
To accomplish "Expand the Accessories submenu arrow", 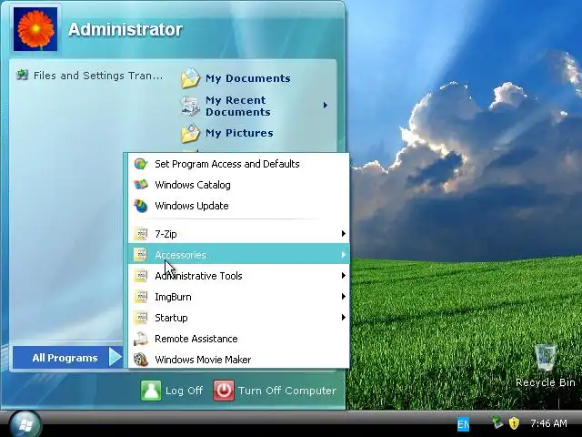I will click(x=344, y=255).
